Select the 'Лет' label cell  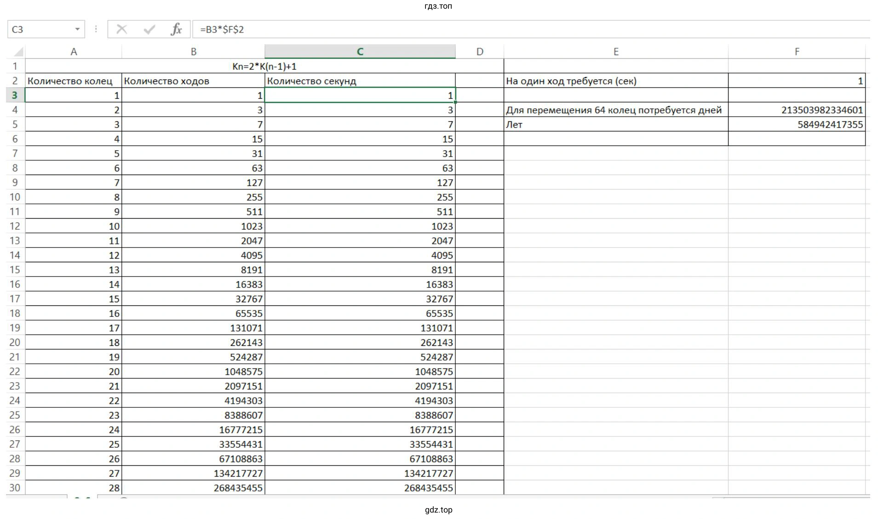(615, 124)
